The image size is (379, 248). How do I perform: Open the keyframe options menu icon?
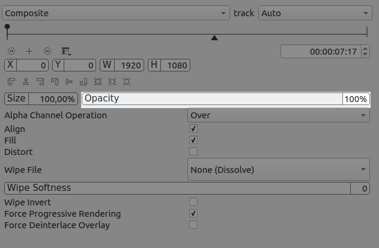click(65, 52)
